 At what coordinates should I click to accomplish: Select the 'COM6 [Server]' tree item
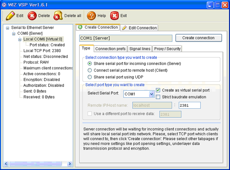tap(30, 33)
